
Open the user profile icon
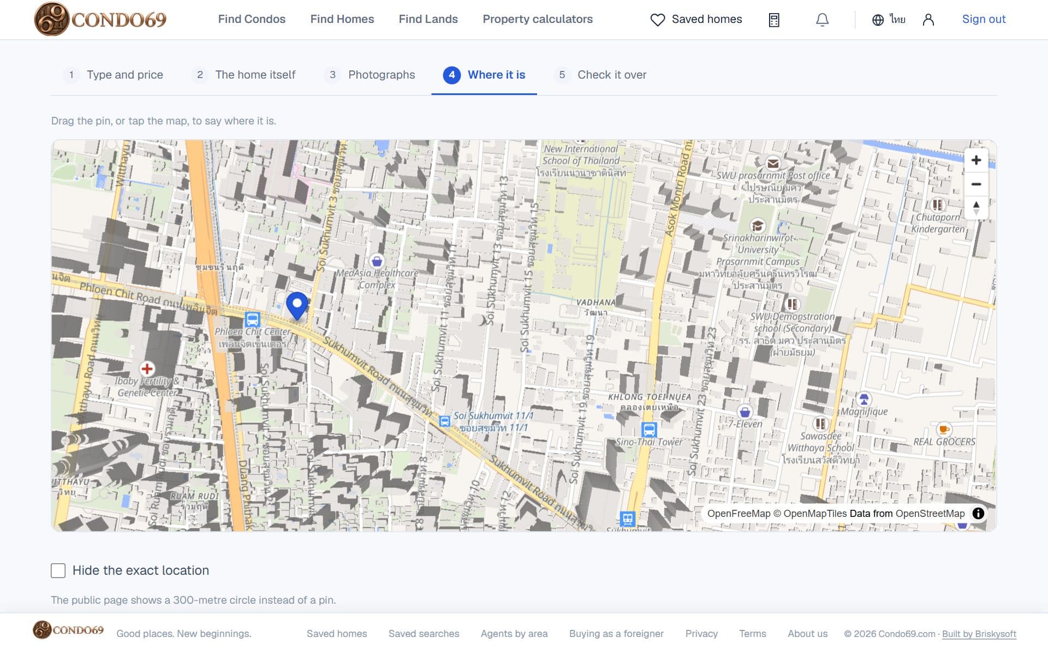928,20
